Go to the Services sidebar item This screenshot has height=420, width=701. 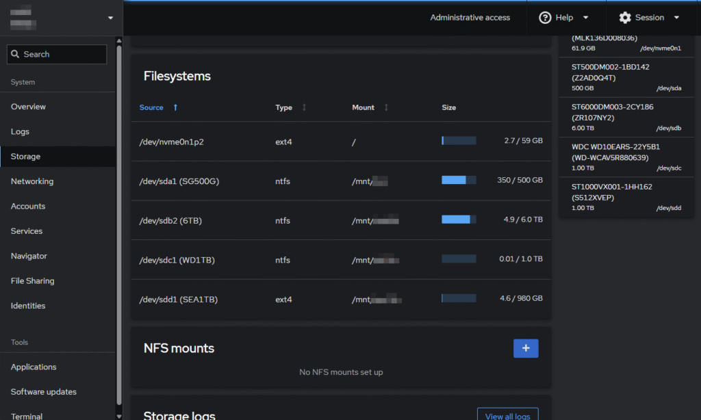pos(27,231)
